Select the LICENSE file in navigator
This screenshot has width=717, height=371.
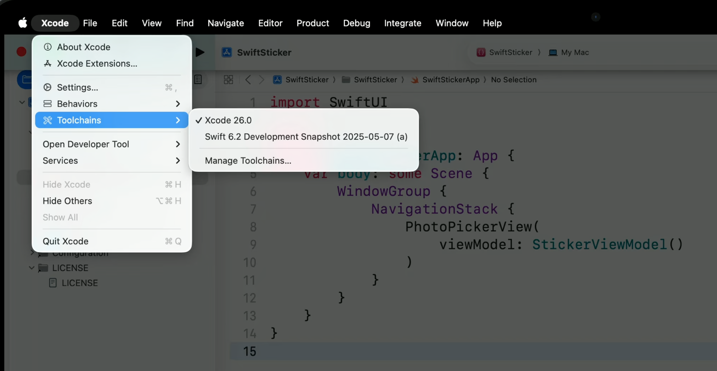point(79,283)
